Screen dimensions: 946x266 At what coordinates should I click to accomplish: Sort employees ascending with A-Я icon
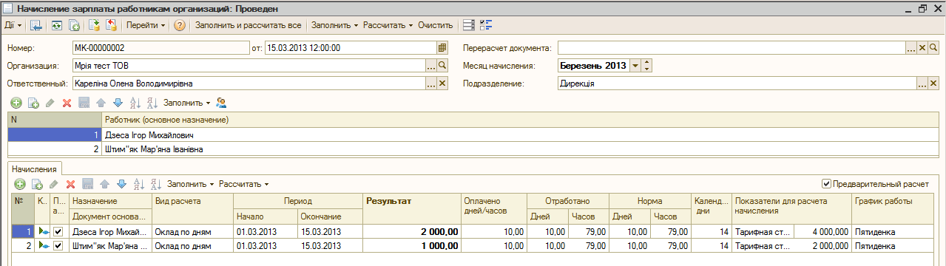(x=135, y=103)
